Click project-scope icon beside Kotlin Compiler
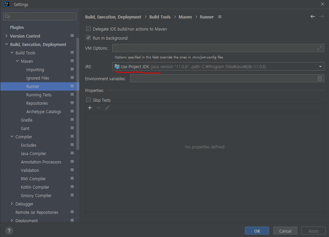Screen dimensions: 329x237 point(72,187)
